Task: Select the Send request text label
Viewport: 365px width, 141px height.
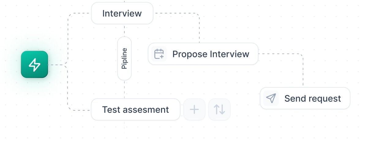Action: (313, 99)
